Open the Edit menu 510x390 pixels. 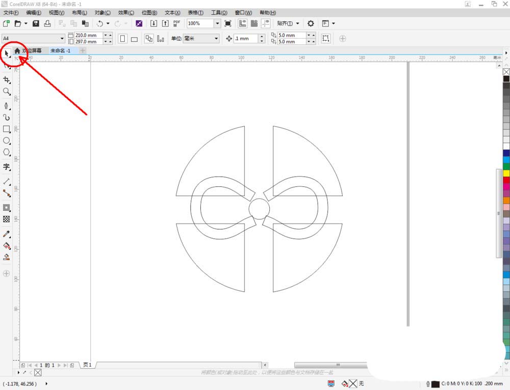click(x=34, y=13)
